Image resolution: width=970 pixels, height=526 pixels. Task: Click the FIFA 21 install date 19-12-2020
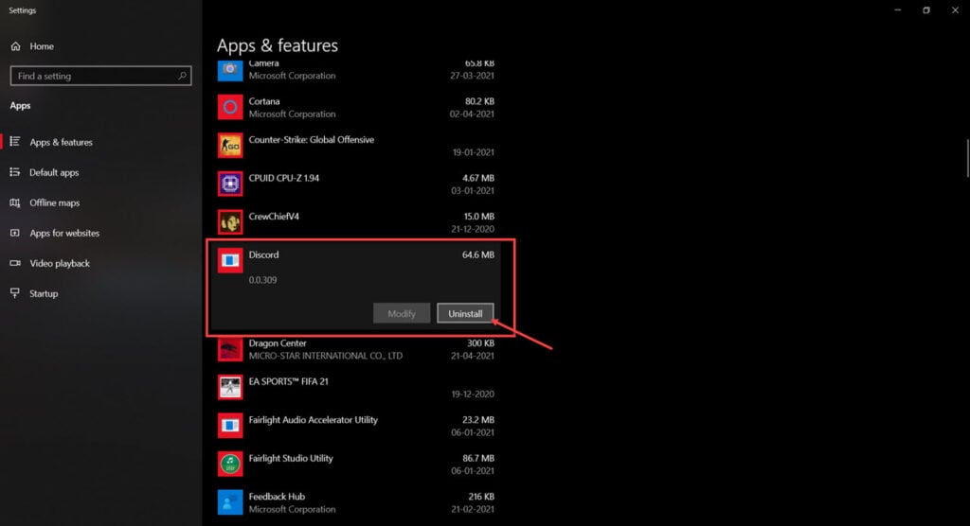pyautogui.click(x=473, y=394)
